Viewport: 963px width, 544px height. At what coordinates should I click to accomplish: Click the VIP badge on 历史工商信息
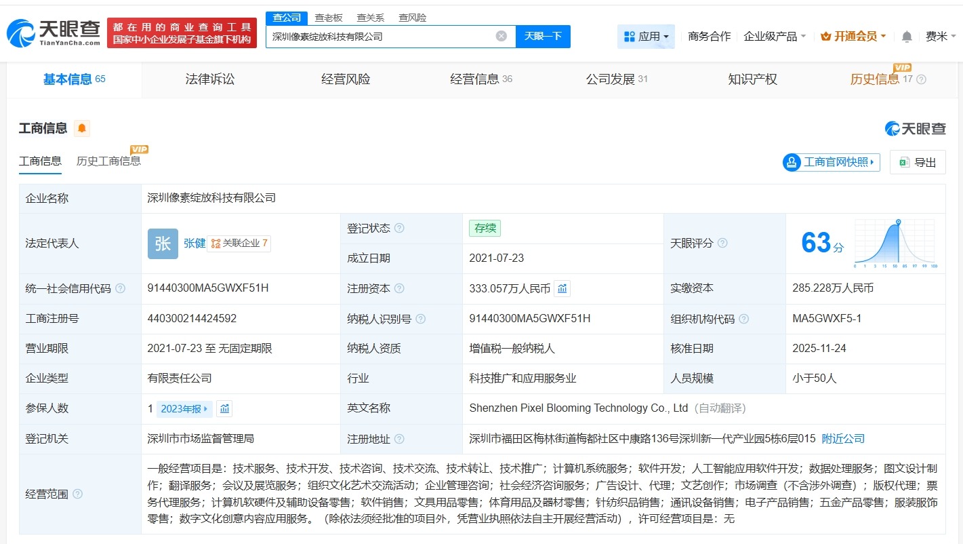pos(139,149)
